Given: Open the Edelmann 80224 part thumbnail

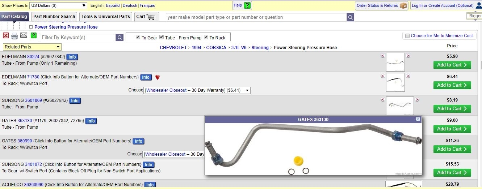Looking at the screenshot, I should 395,62.
